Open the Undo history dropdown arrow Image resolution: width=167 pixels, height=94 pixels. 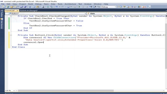tap(59, 7)
